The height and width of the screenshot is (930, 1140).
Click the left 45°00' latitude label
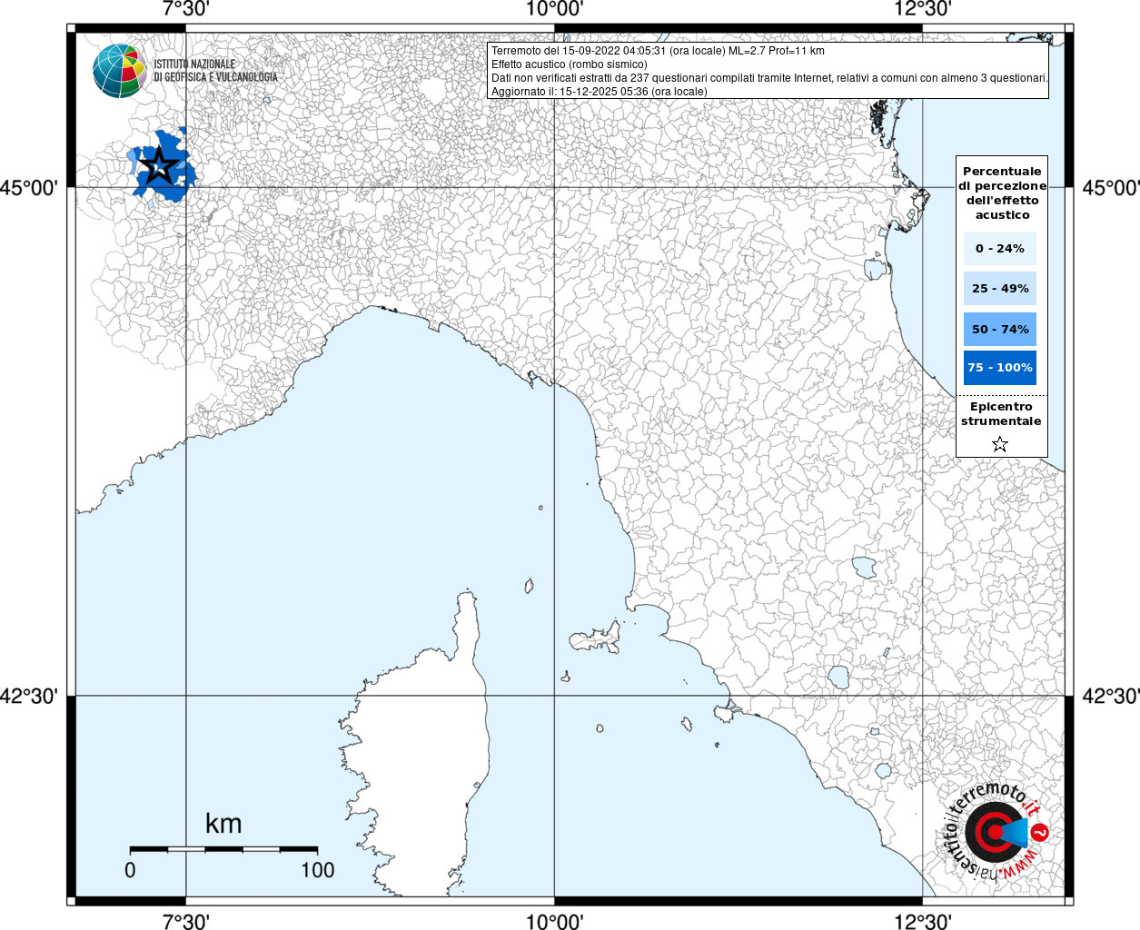pos(29,188)
